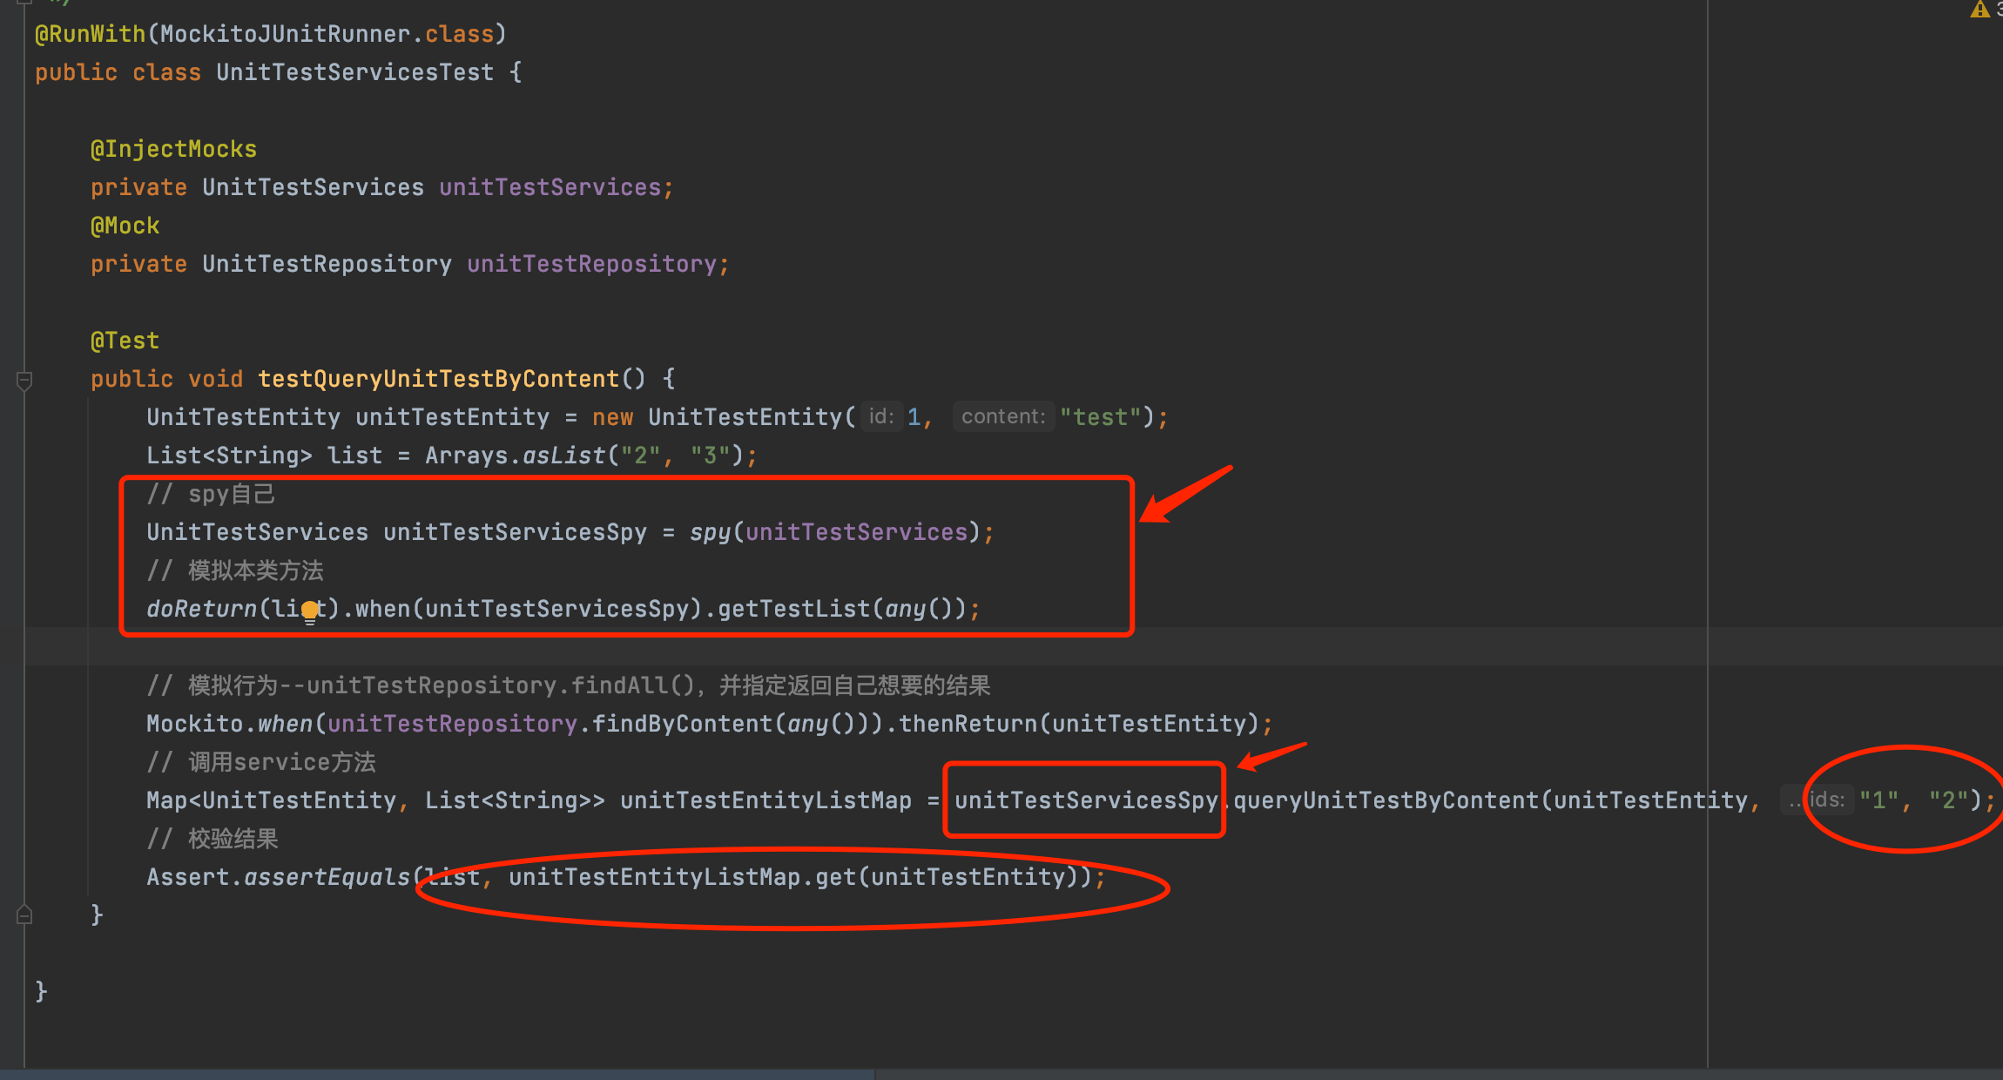Click the Arrays class reference

coord(466,456)
